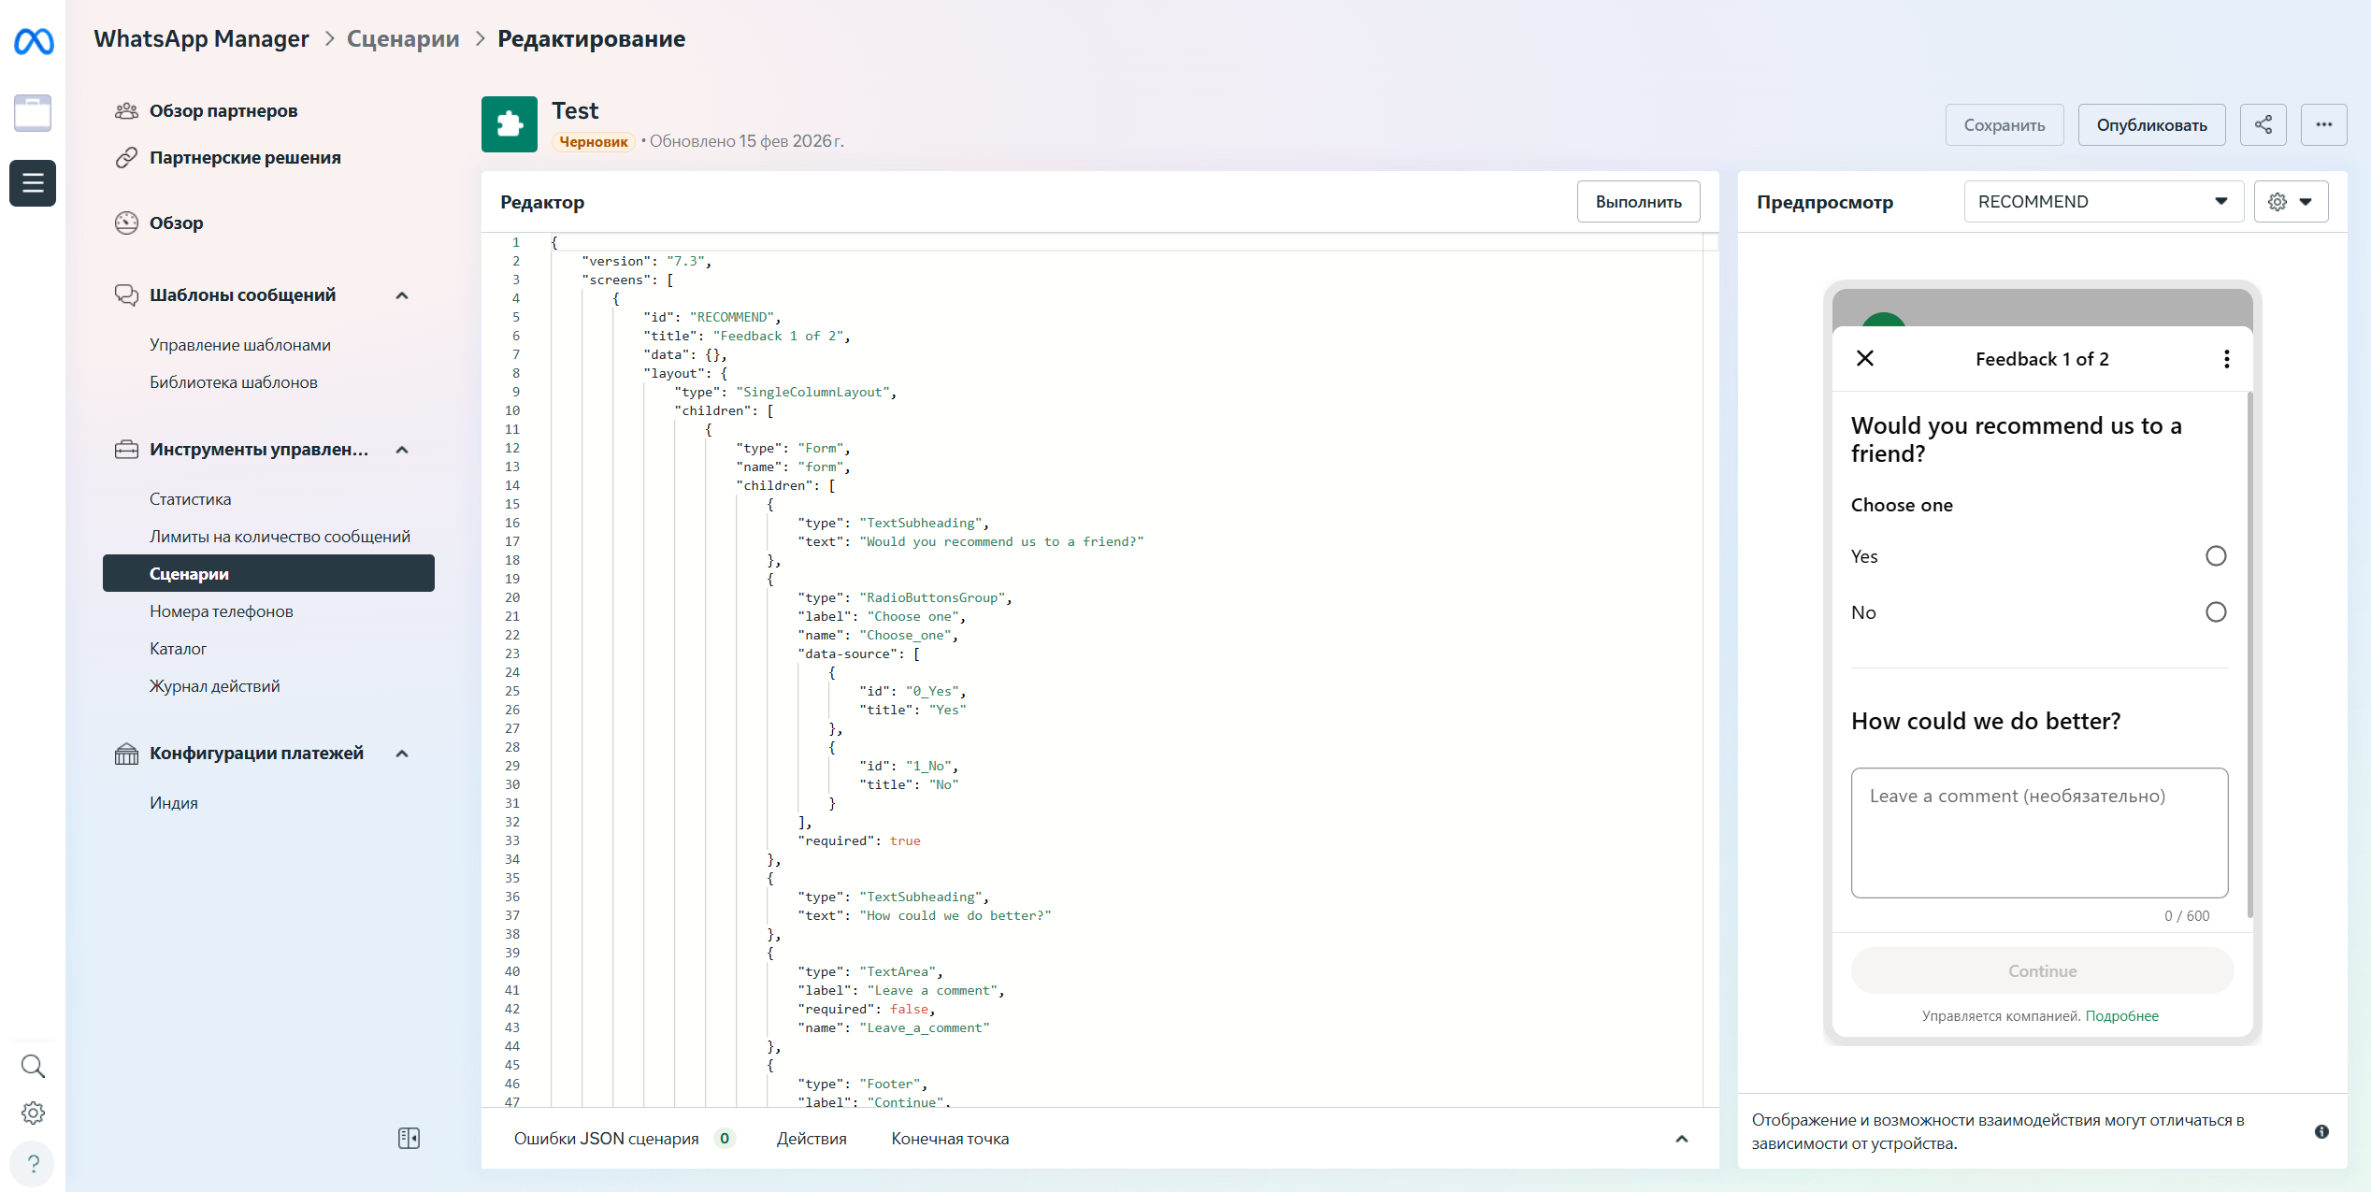Open the RECOMMEND screen dropdown
The image size is (2371, 1192).
coord(2103,202)
